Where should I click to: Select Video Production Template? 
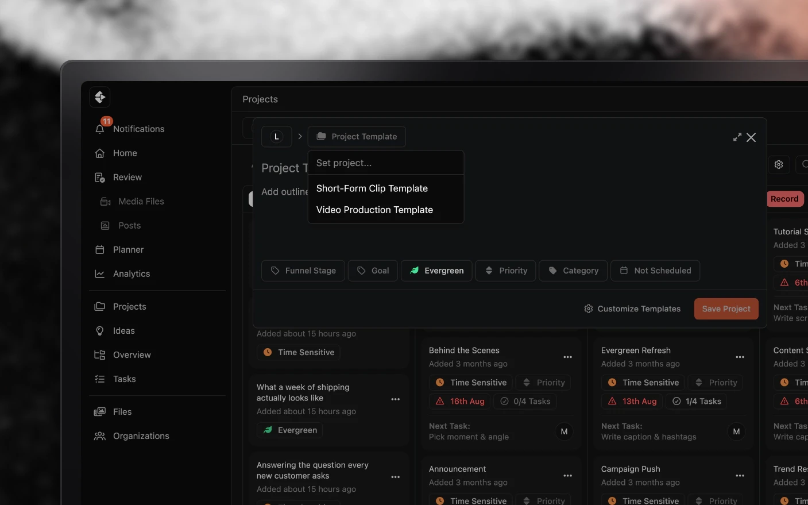[374, 210]
